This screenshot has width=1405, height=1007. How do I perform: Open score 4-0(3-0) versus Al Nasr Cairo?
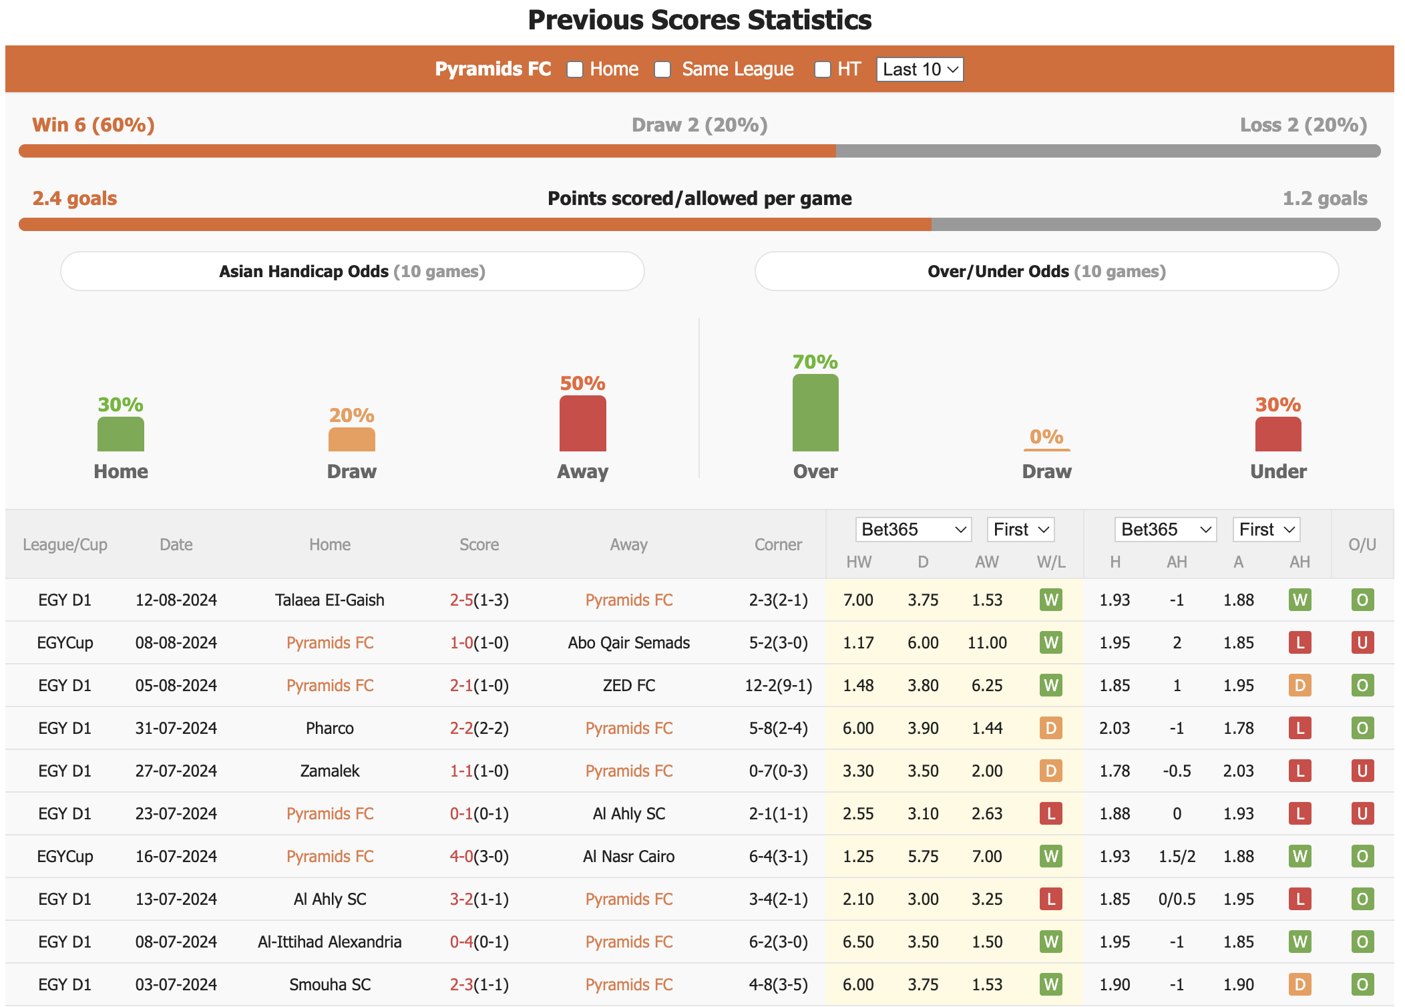click(x=479, y=856)
